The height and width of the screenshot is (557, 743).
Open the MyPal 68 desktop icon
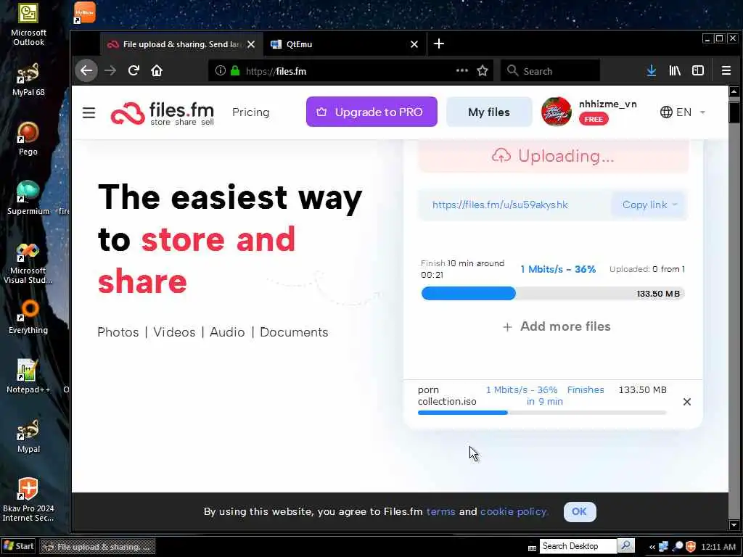click(x=28, y=80)
